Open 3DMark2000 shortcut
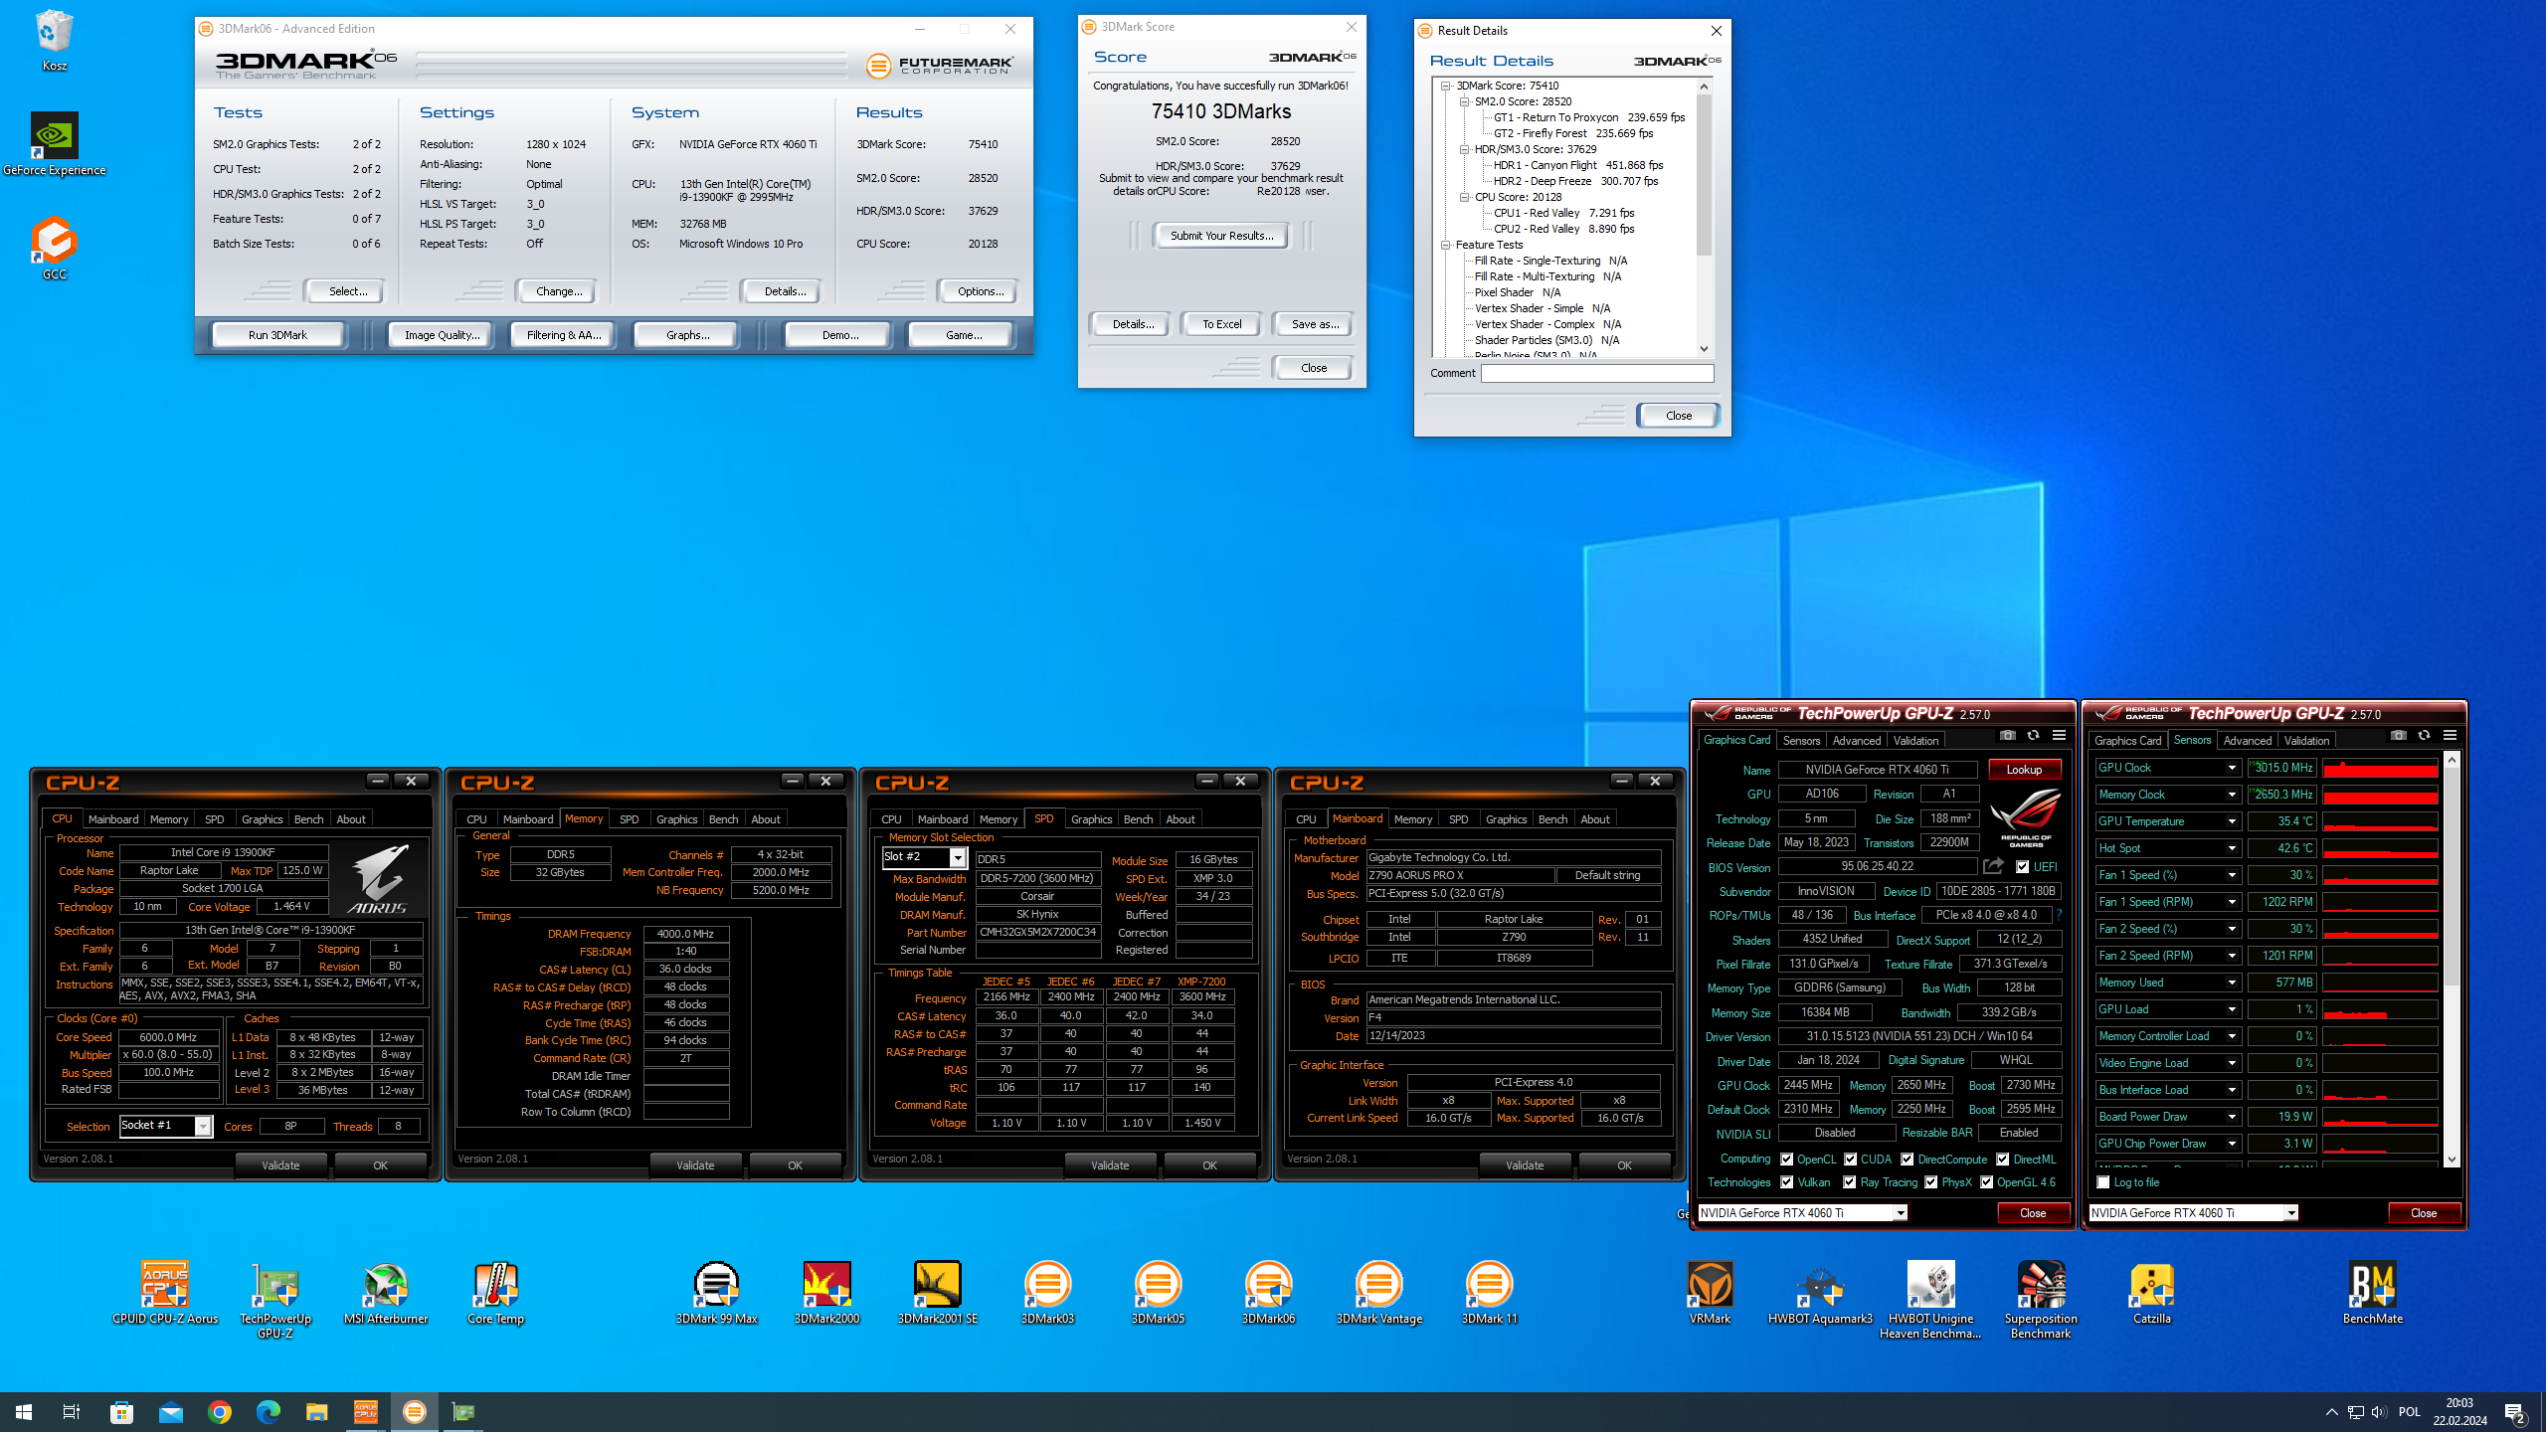Screen dimensions: 2546x1433 (x=826, y=1293)
